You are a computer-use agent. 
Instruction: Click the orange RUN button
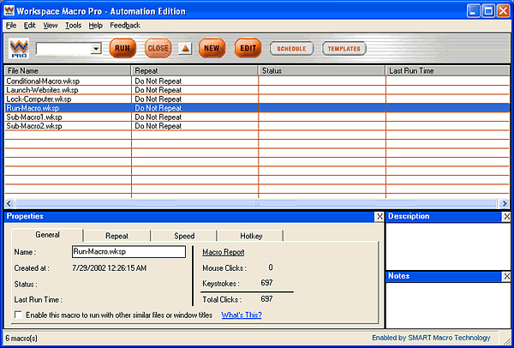123,48
